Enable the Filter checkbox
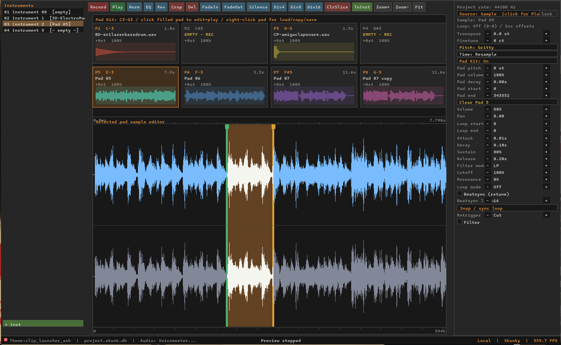561x345 pixels. pyautogui.click(x=460, y=222)
